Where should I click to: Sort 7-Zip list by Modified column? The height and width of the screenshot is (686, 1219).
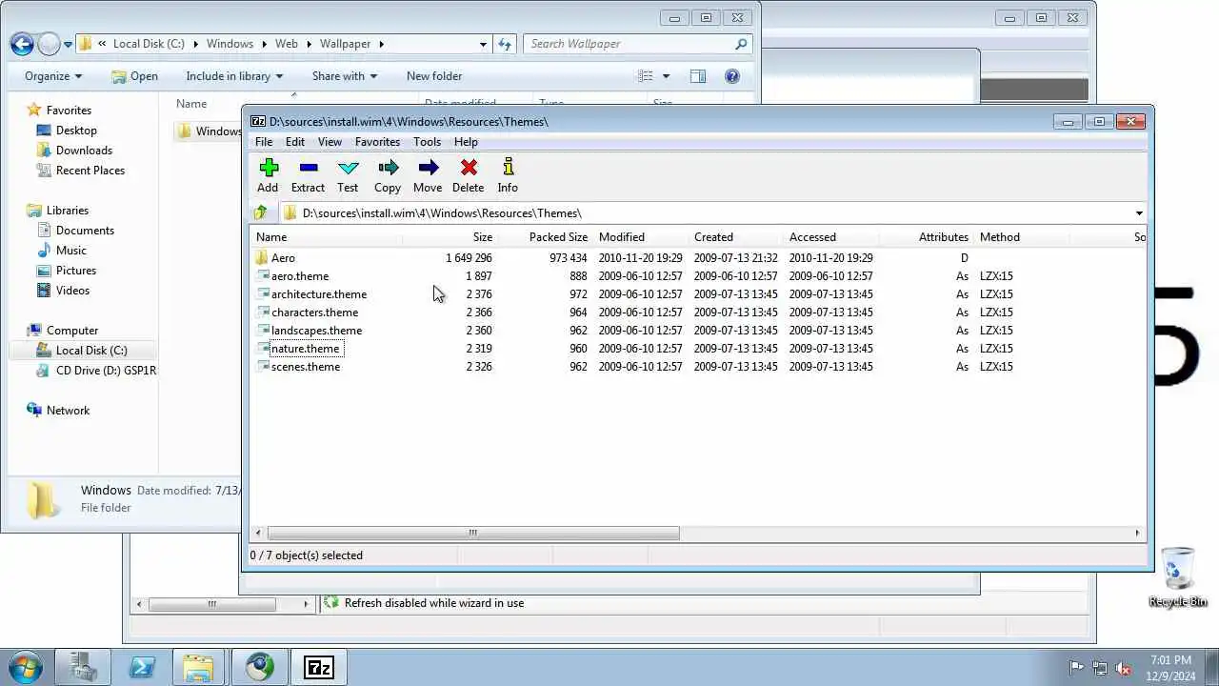pos(640,237)
